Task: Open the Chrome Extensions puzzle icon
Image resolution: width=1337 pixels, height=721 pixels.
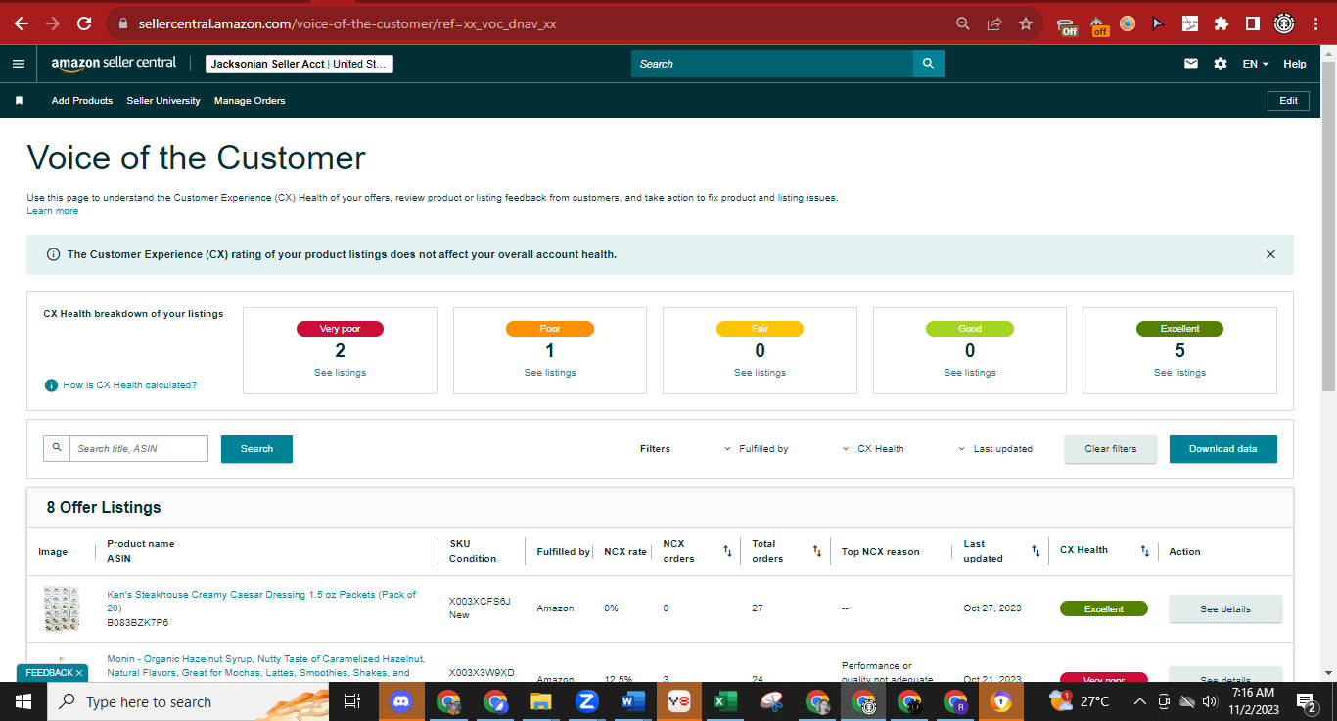Action: (1221, 23)
